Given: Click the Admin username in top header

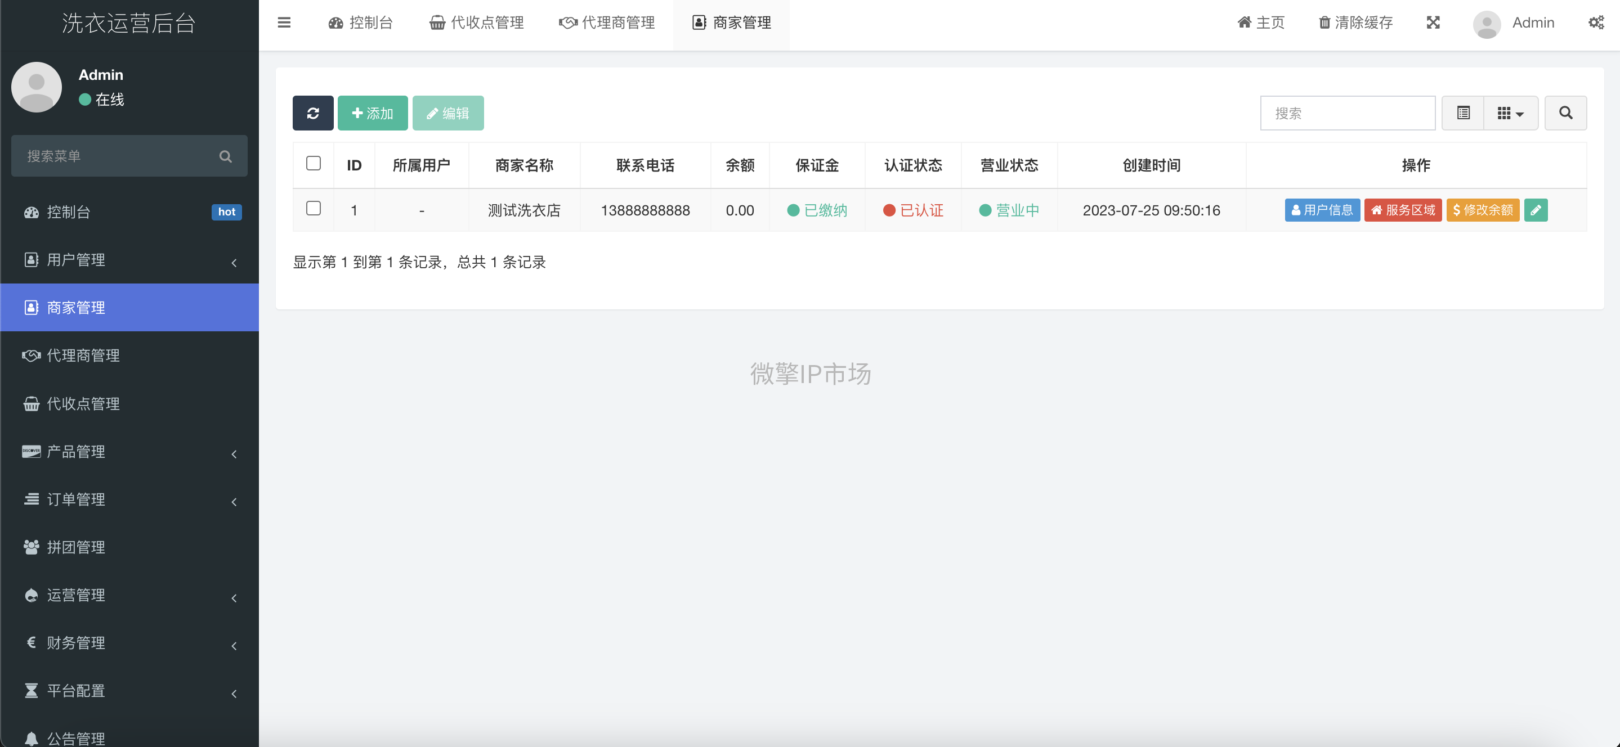Looking at the screenshot, I should coord(1533,22).
